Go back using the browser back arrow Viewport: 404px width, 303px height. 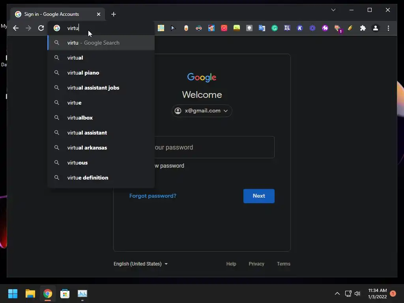pos(16,28)
